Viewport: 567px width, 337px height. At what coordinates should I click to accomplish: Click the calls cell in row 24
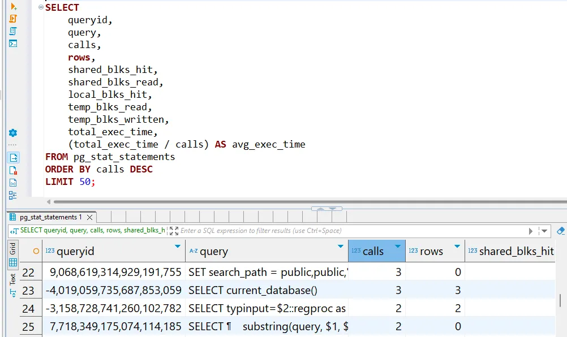(377, 308)
